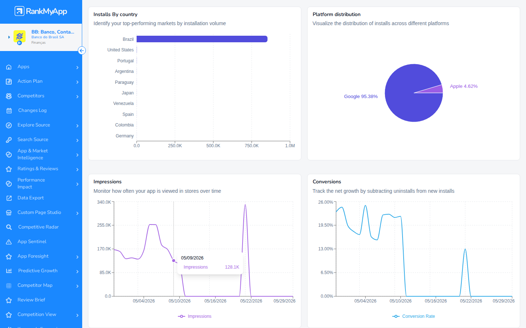Click the Performance Impact icon
This screenshot has height=328, width=526.
point(9,184)
